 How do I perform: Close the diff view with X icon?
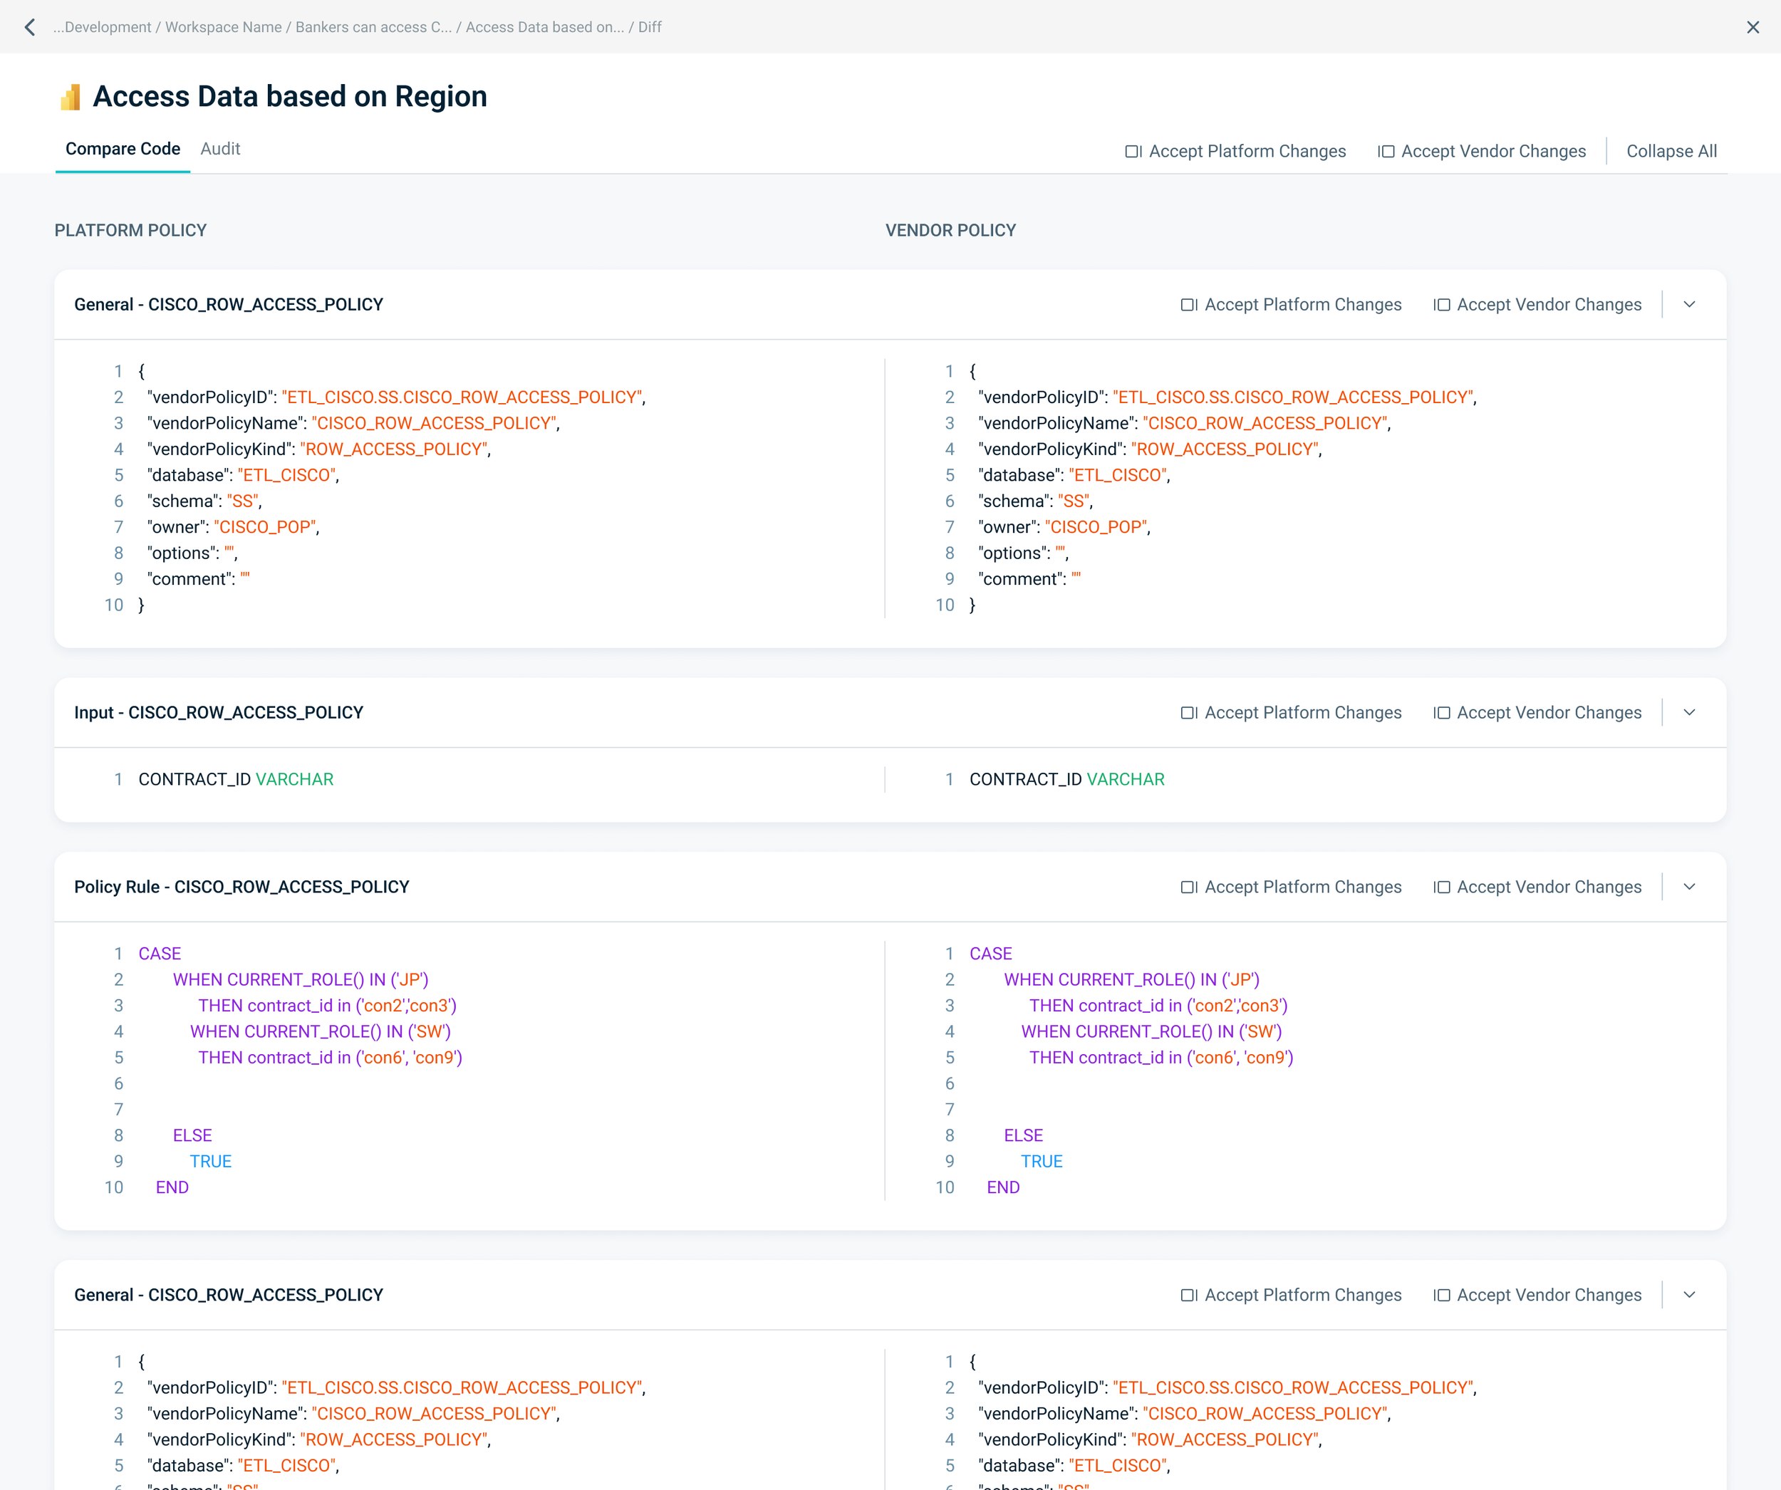coord(1753,27)
